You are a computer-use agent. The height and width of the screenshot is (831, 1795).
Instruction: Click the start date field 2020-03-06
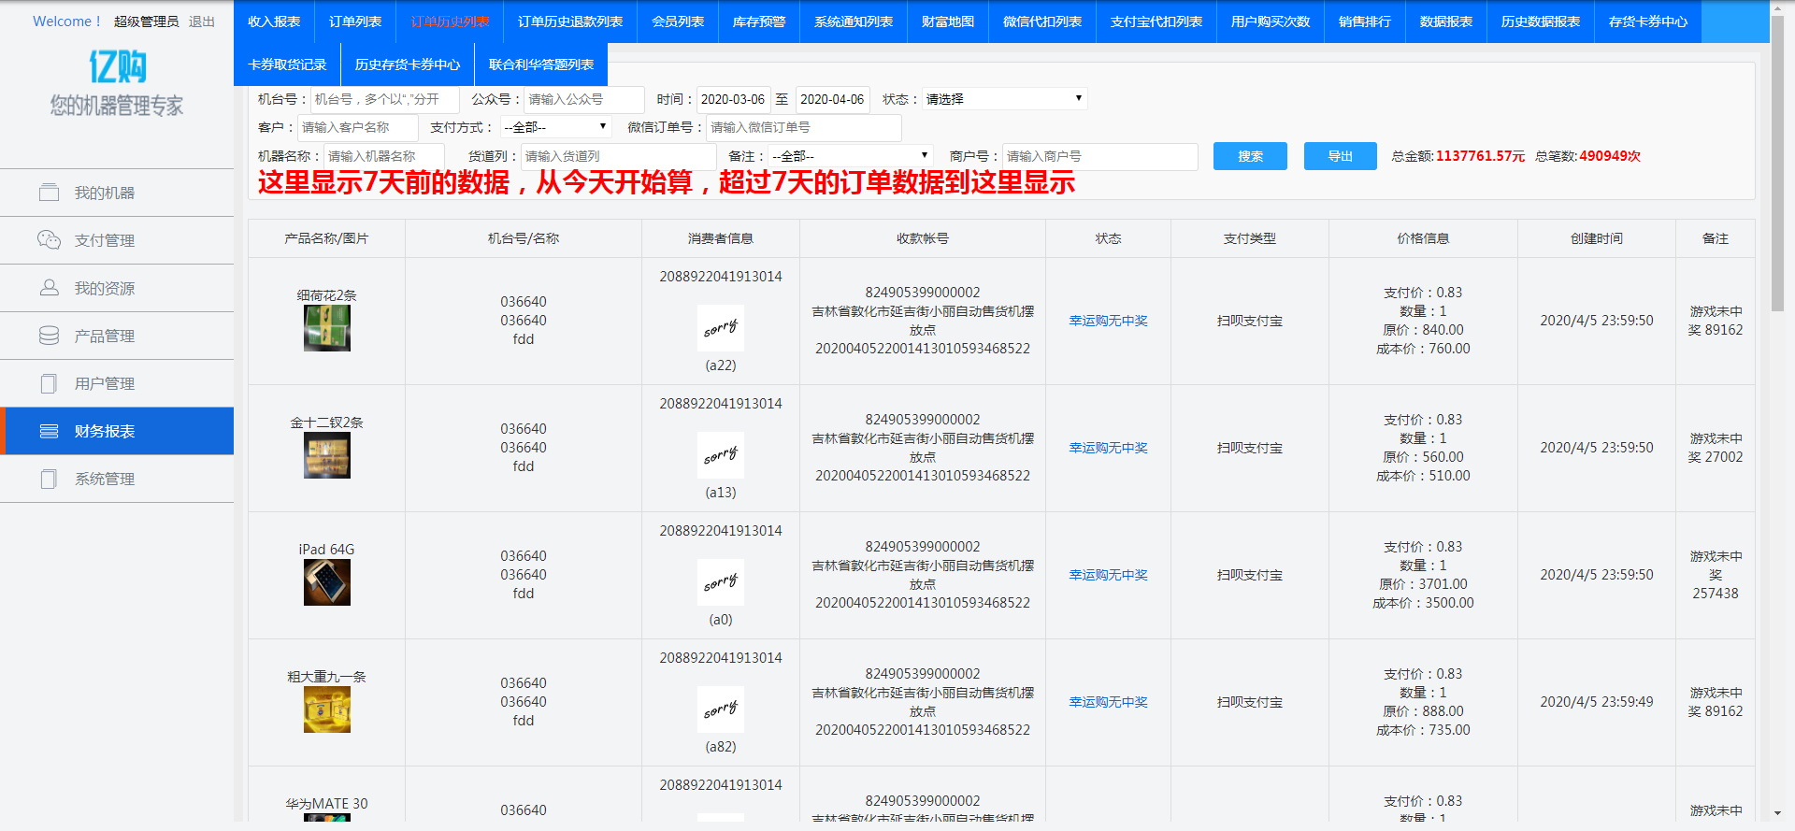click(733, 99)
